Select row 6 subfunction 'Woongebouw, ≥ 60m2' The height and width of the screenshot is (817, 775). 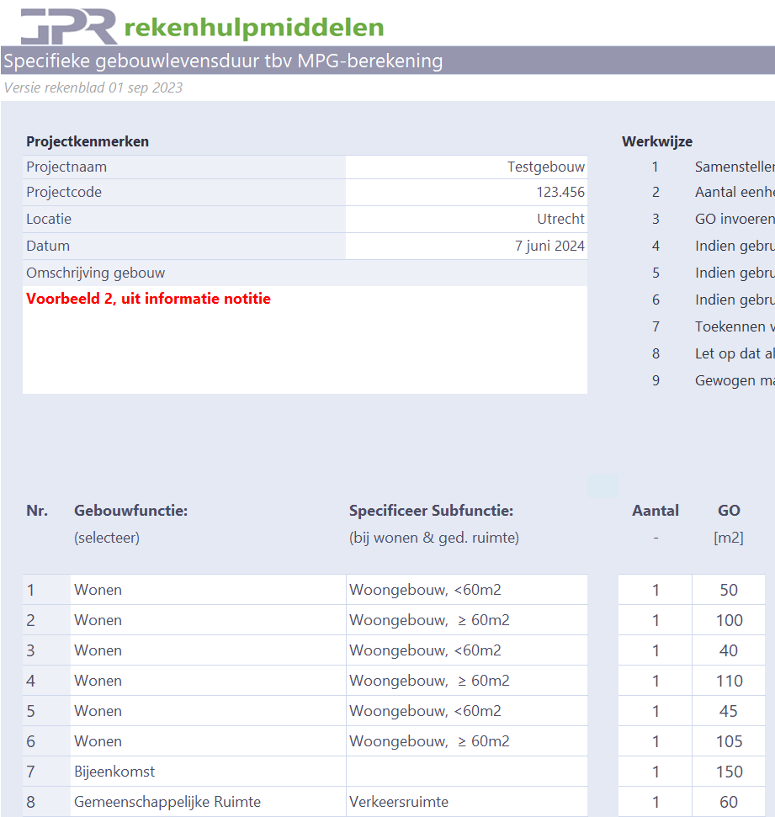467,741
